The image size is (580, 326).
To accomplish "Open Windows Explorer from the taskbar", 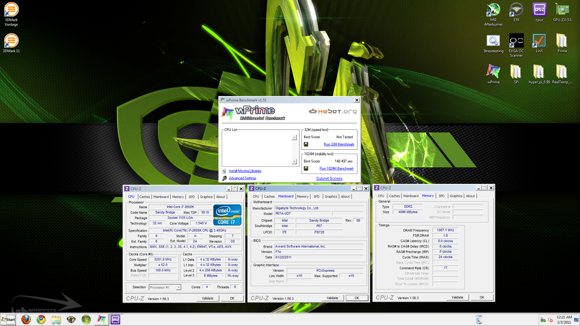I will point(56,319).
